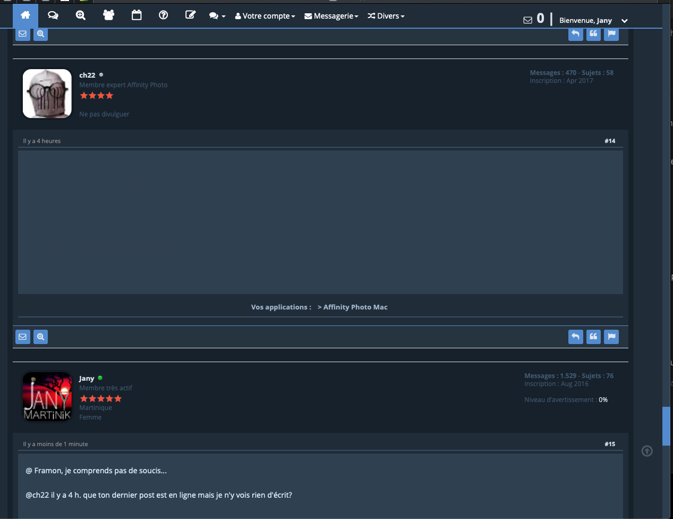Reply arrow icon above ch22's post

pos(576,34)
